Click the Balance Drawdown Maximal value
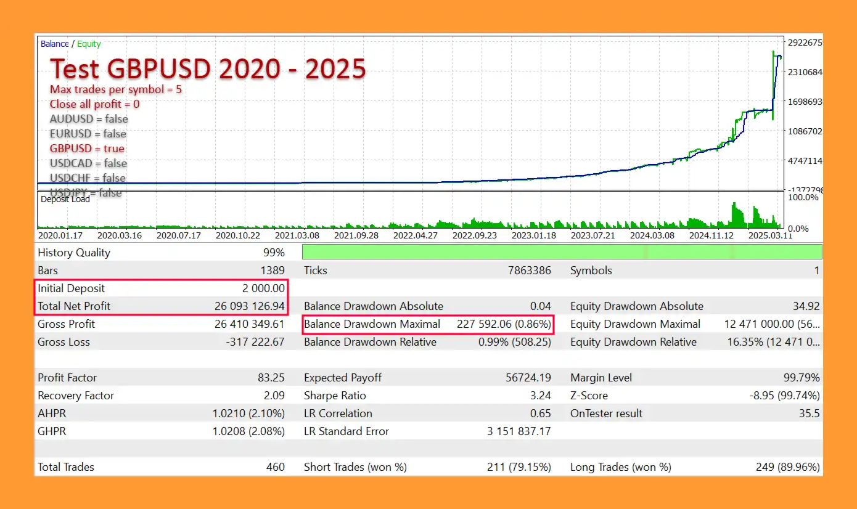Image resolution: width=857 pixels, height=509 pixels. click(x=504, y=324)
